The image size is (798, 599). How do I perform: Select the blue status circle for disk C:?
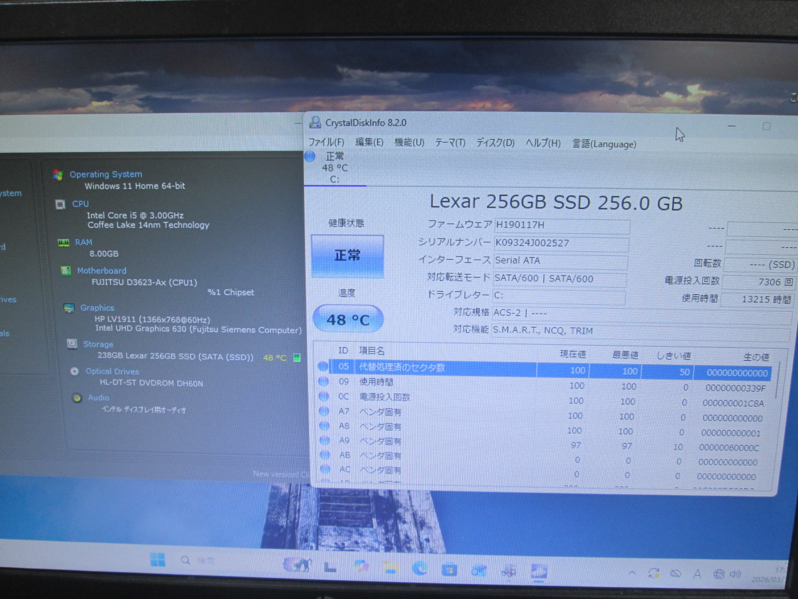310,157
